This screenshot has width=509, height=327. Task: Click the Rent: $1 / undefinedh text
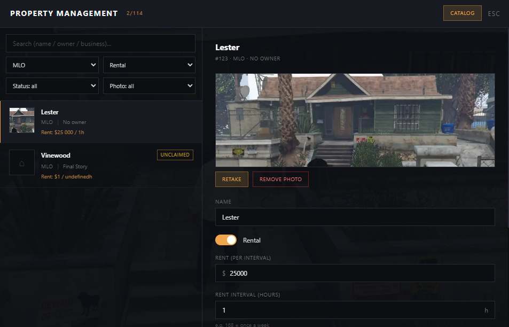pos(67,177)
